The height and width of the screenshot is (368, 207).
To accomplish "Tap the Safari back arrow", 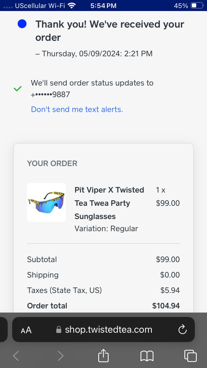I will 16,356.
